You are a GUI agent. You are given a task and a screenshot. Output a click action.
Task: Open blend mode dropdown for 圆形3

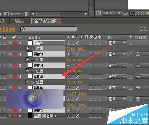(x=117, y=54)
